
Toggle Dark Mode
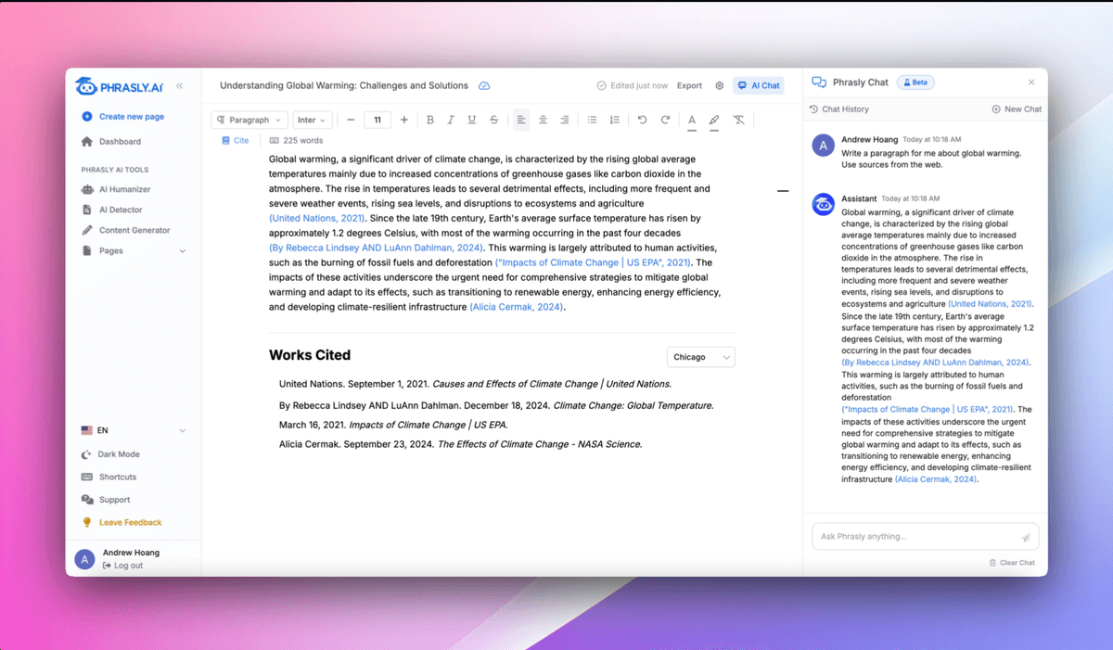click(110, 454)
